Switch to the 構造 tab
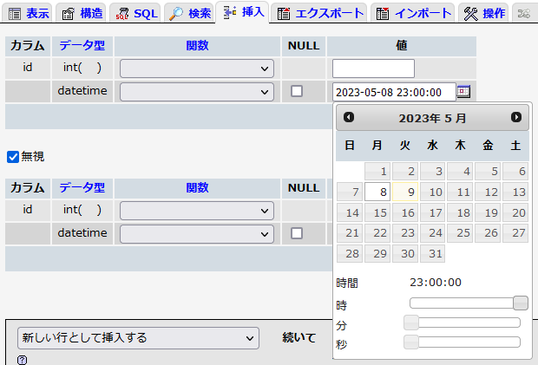The height and width of the screenshot is (365, 538). 81,13
